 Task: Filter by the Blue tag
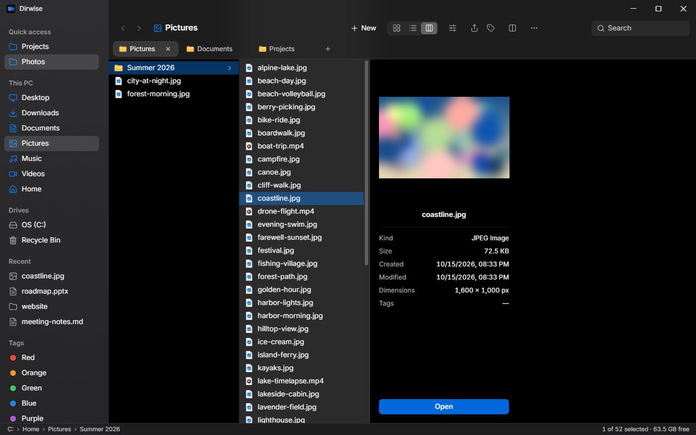pos(52,403)
